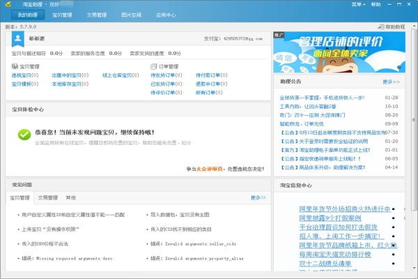
Task: Open announcement 全球货源一手掌握
Action: 322,98
